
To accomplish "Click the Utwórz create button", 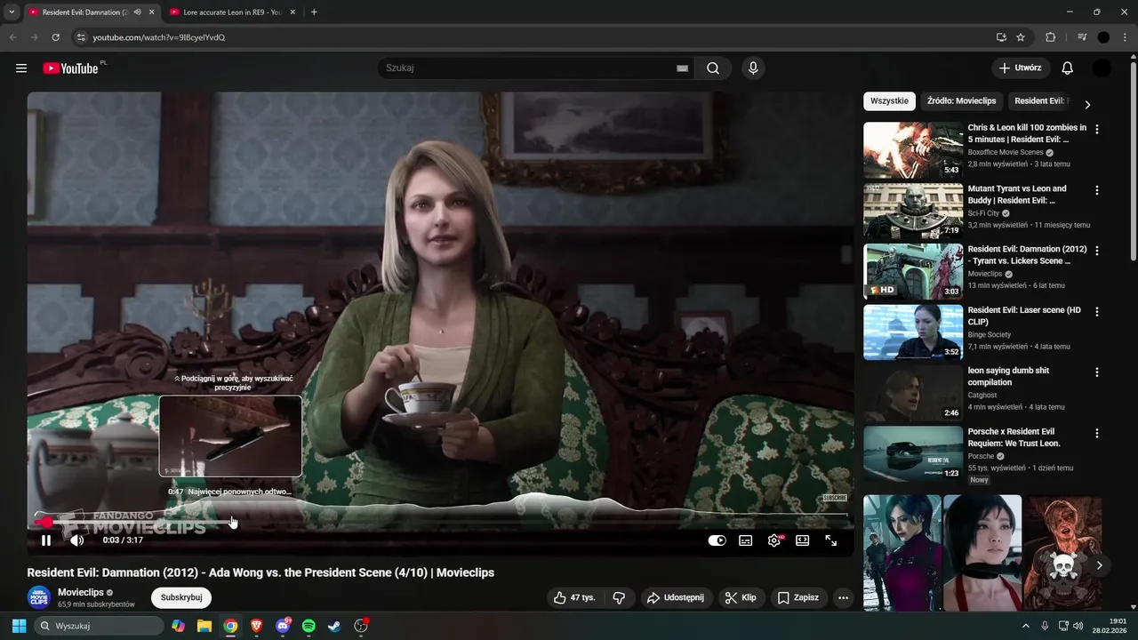I will (x=1021, y=68).
